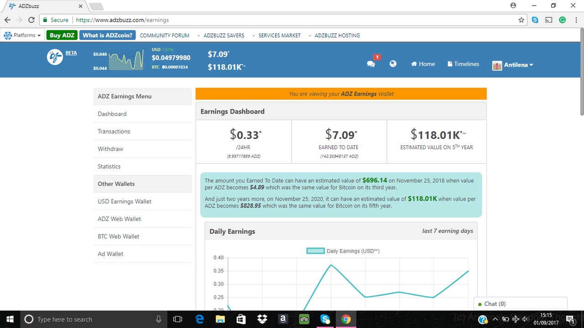This screenshot has height=328, width=584.
Task: Open the Action Center notifications icon
Action: coord(570,320)
